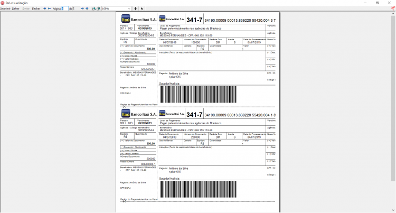Click the red pin icon at top right
This screenshot has height=213, width=396.
pos(393,8)
